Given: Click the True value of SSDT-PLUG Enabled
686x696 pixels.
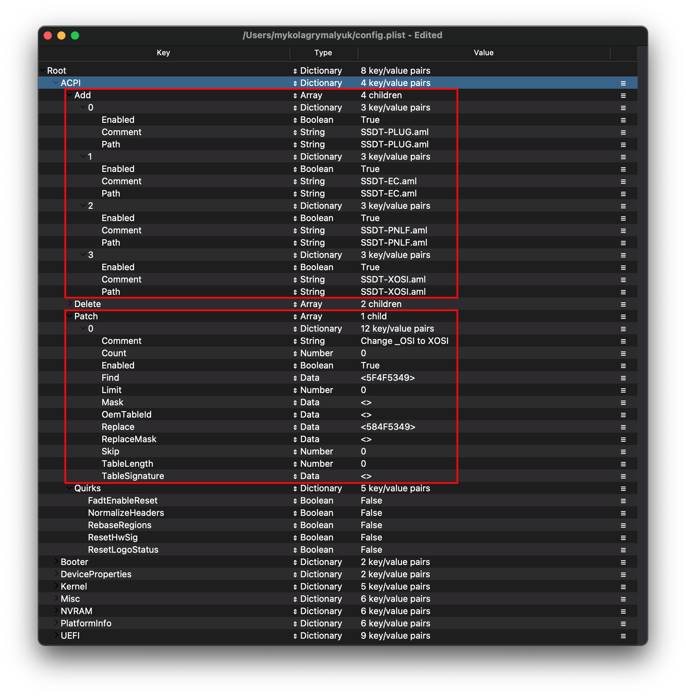Looking at the screenshot, I should 370,120.
